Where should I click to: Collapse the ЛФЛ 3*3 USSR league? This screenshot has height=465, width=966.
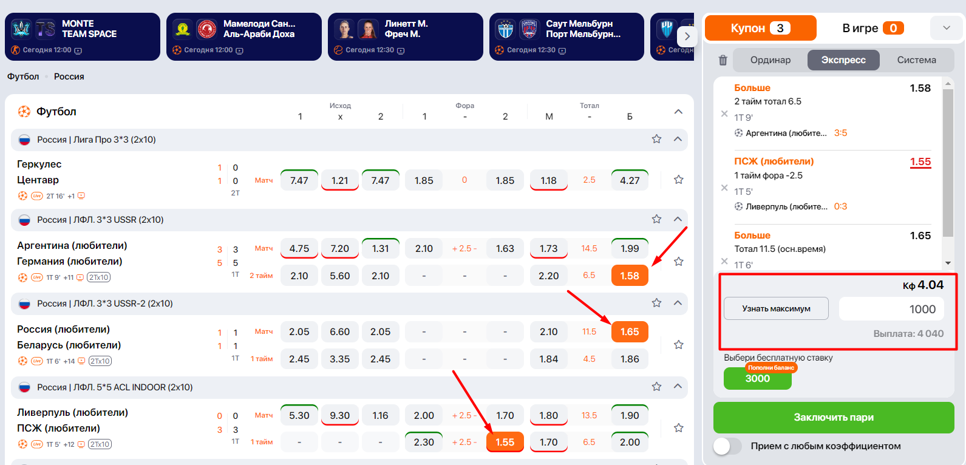(x=678, y=219)
